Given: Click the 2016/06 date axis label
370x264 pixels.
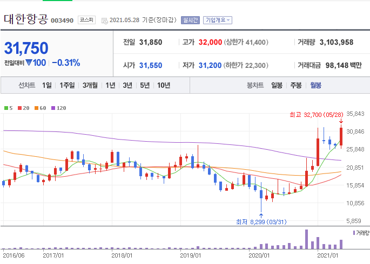Looking at the screenshot, I should pyautogui.click(x=14, y=255).
